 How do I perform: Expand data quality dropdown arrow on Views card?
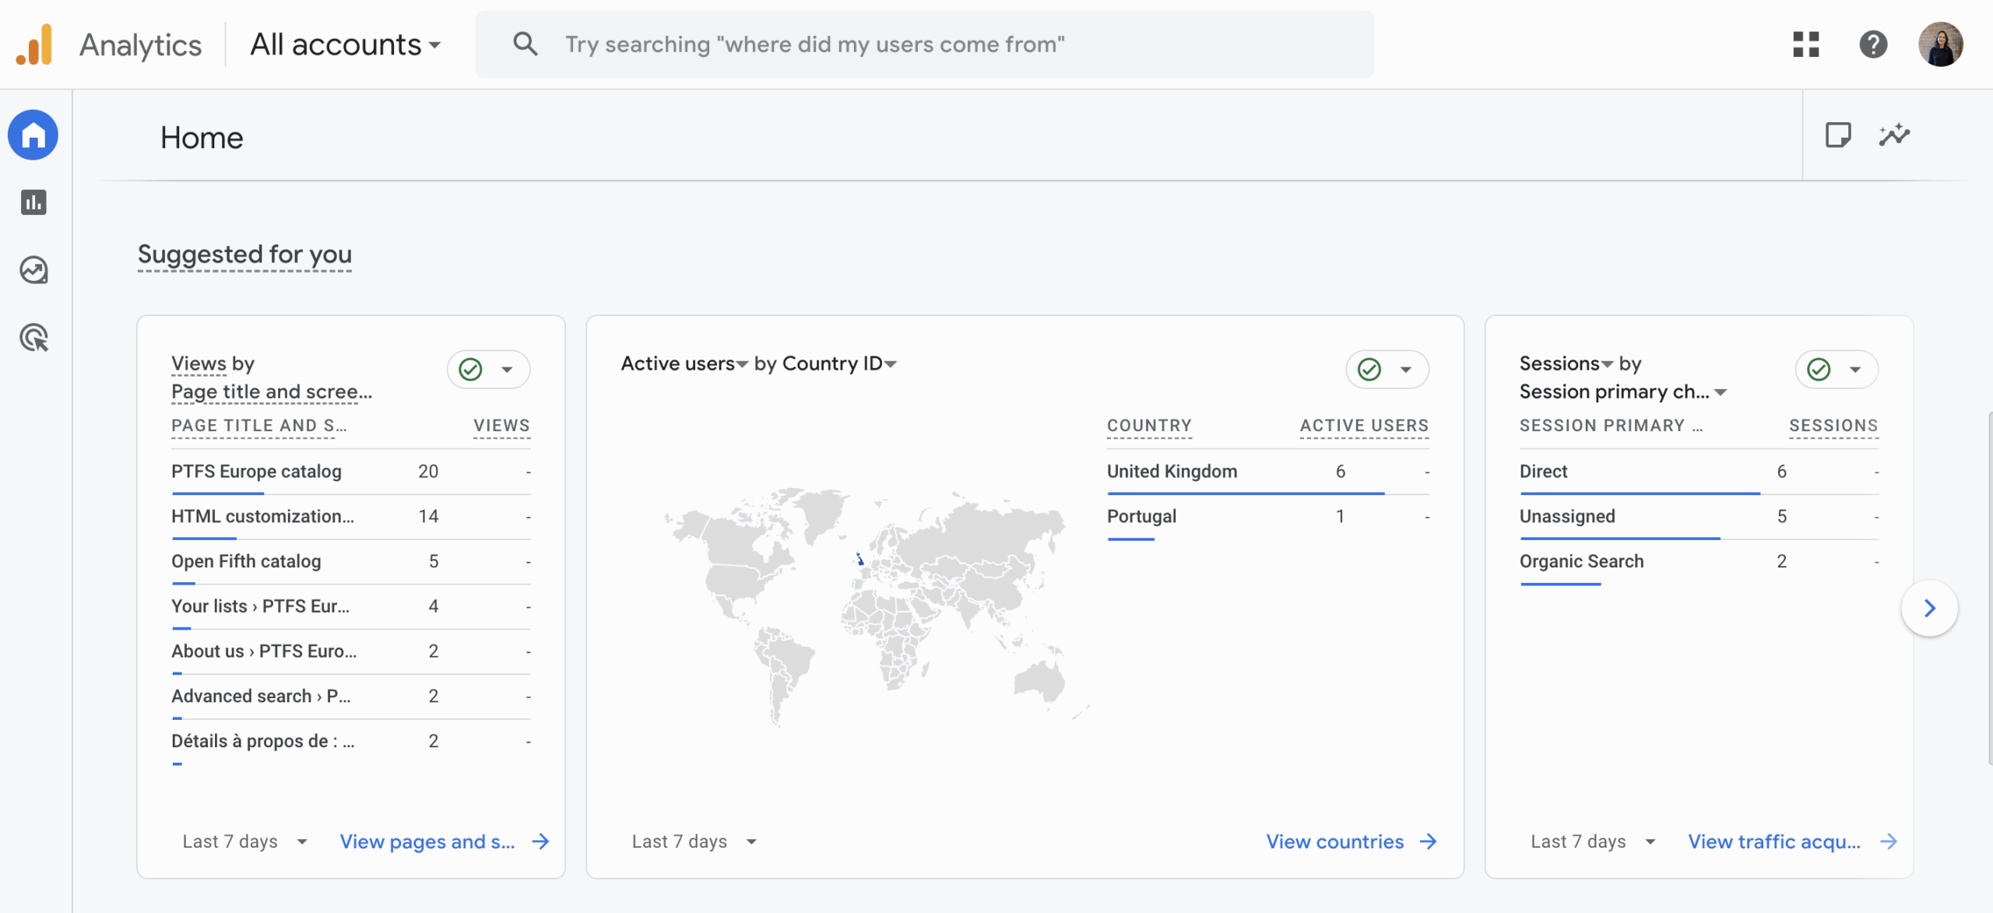(x=508, y=370)
